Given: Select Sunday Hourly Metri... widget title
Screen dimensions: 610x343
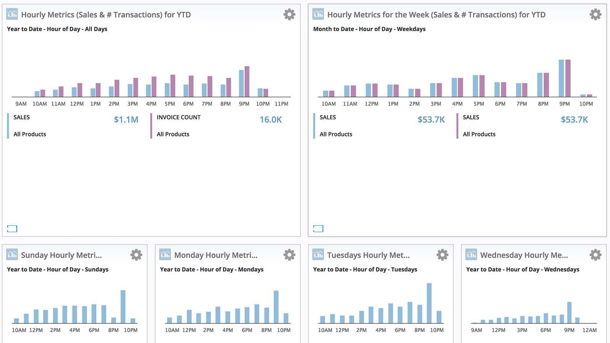Looking at the screenshot, I should pyautogui.click(x=61, y=255).
